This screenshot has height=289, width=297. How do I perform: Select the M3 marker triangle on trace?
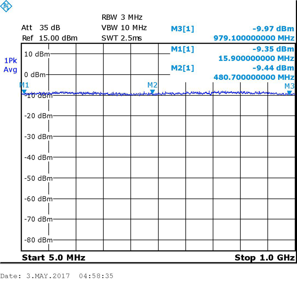click(x=289, y=92)
